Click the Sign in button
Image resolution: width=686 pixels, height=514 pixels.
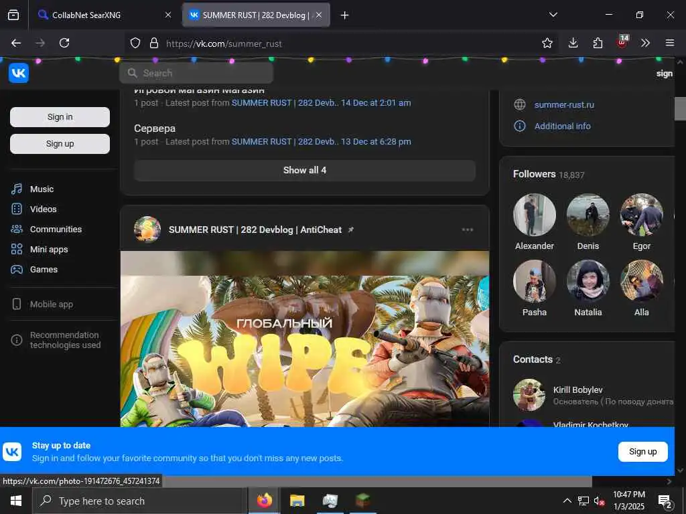[60, 117]
